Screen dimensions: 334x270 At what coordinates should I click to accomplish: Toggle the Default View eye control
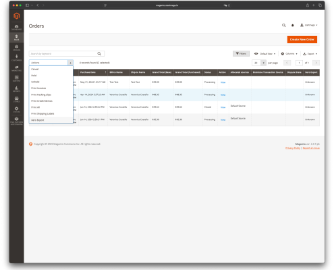(265, 54)
